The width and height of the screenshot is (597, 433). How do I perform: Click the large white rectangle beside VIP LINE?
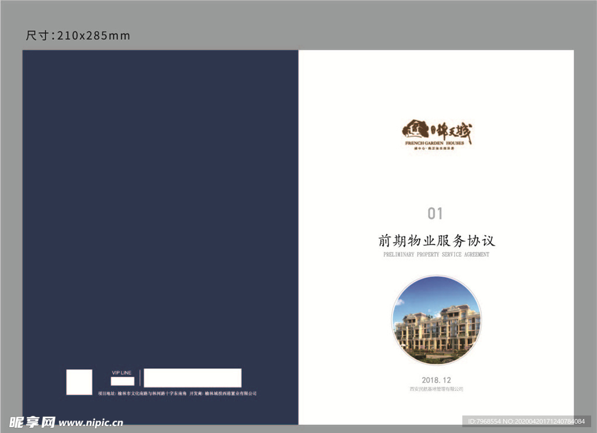(x=192, y=378)
